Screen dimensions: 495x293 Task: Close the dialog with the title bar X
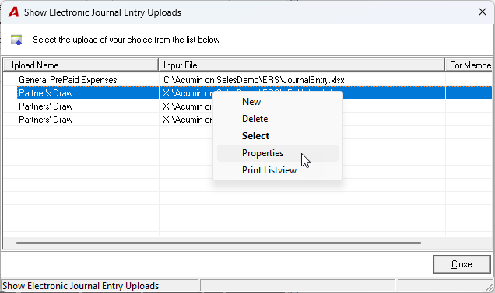[482, 12]
